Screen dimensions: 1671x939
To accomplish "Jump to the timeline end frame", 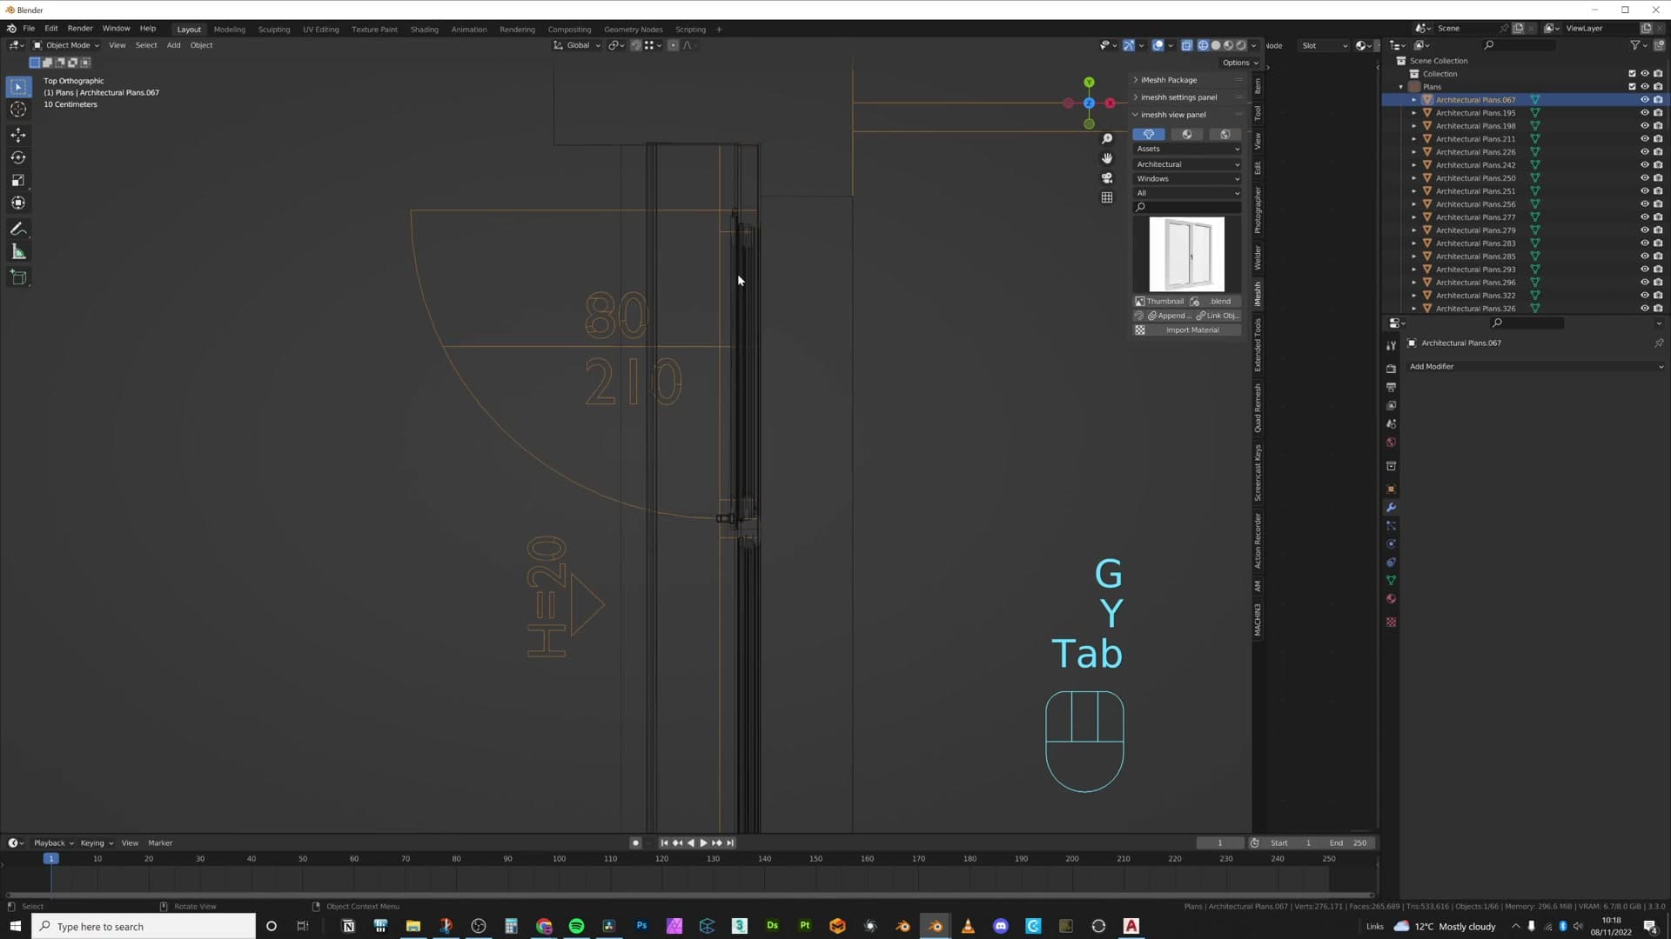I will tap(730, 843).
